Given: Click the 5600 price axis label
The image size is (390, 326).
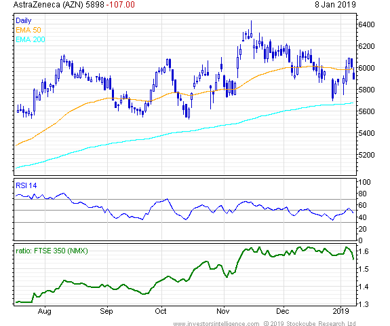Looking at the screenshot, I should (366, 111).
